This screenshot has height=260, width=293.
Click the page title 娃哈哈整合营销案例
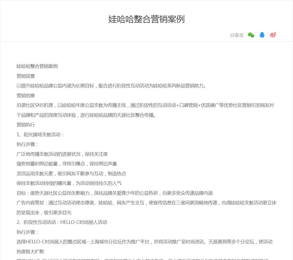(x=146, y=19)
